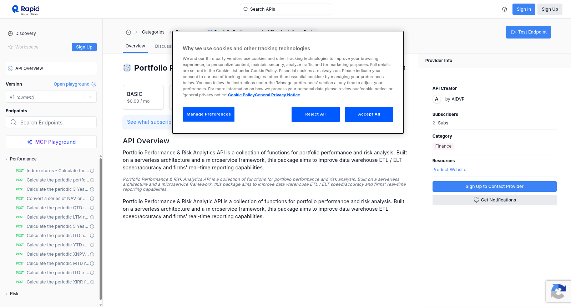Show info for periodic XNPV endpoint
The image size is (571, 307).
coord(92,254)
